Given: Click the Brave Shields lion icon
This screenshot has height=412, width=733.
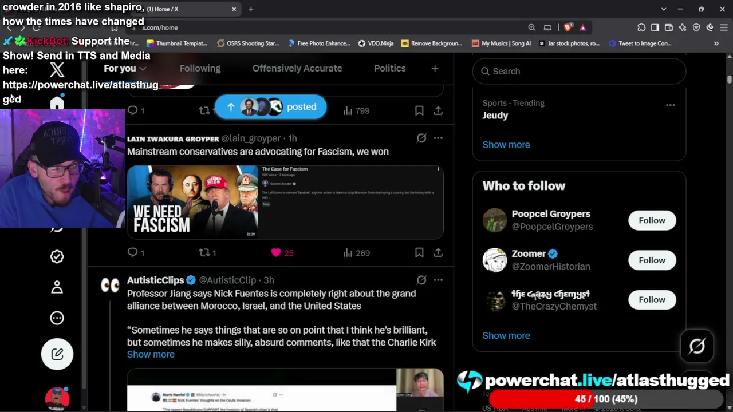Looking at the screenshot, I should pos(568,27).
